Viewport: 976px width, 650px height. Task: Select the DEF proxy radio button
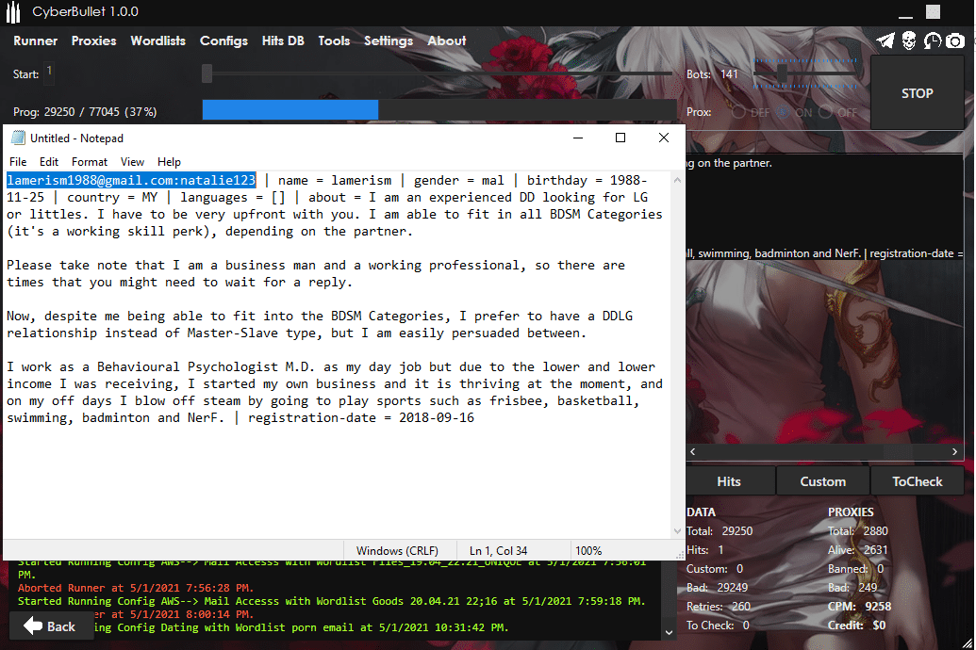coord(739,112)
